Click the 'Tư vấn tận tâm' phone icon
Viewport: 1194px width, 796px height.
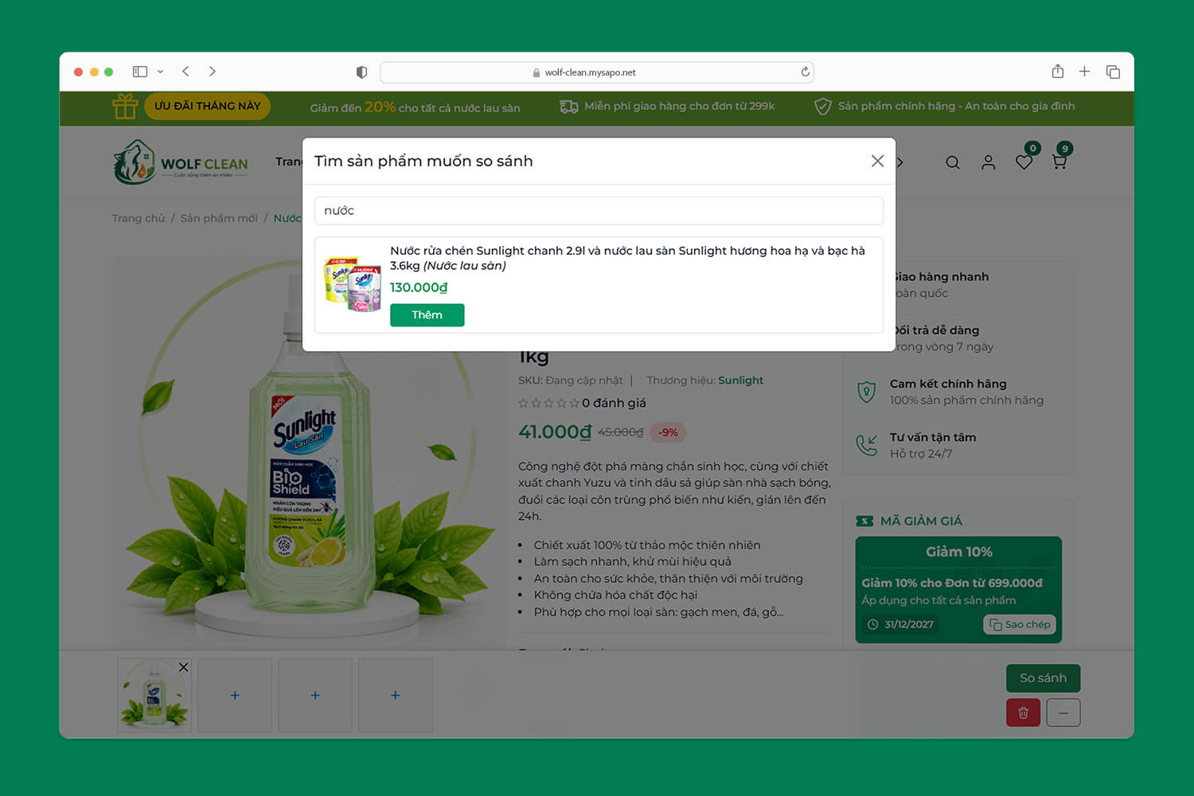click(x=866, y=445)
